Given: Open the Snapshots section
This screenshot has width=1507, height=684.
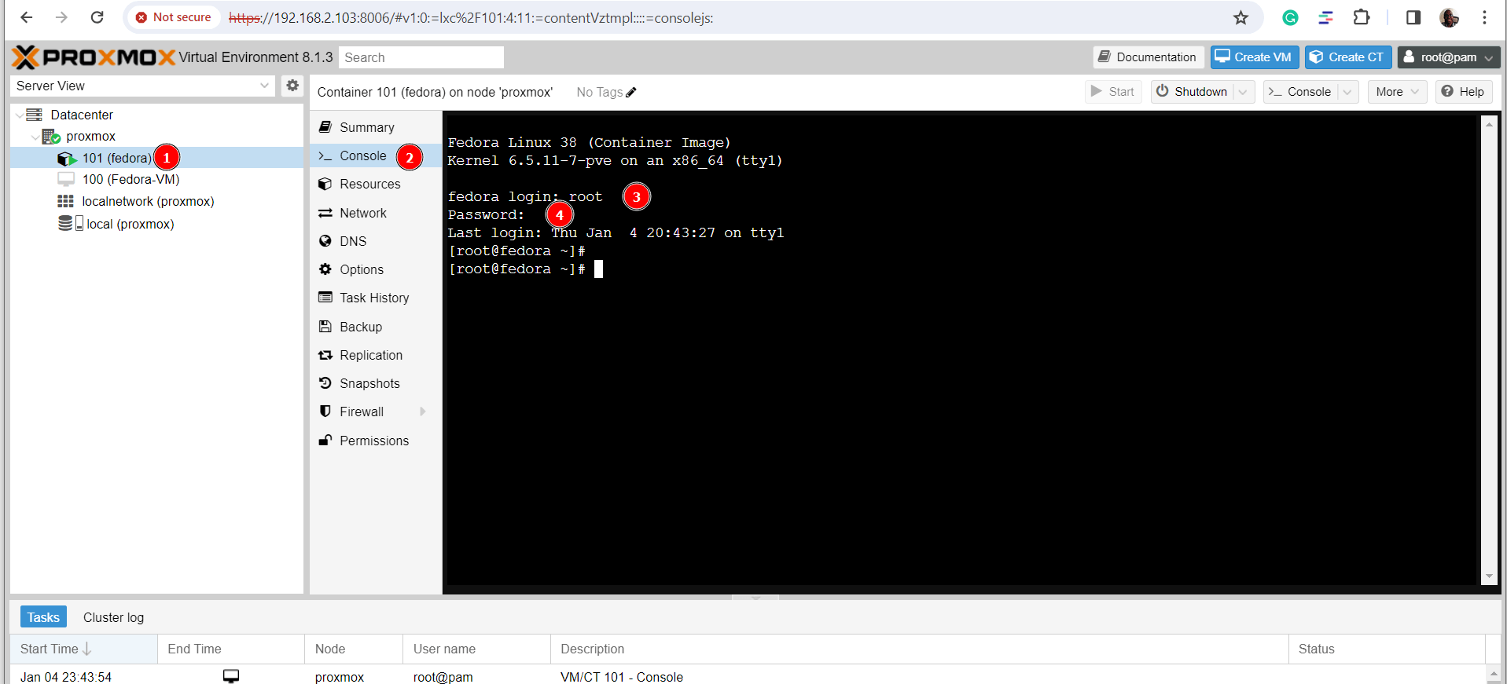Looking at the screenshot, I should (x=369, y=383).
